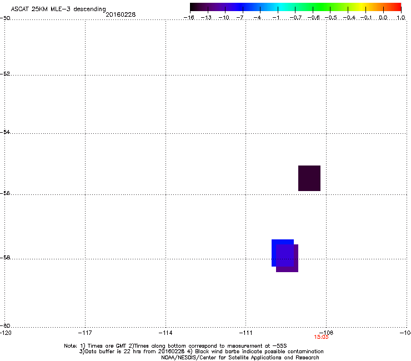Select latitude axis label -56
411x361 pixels.
coord(5,193)
